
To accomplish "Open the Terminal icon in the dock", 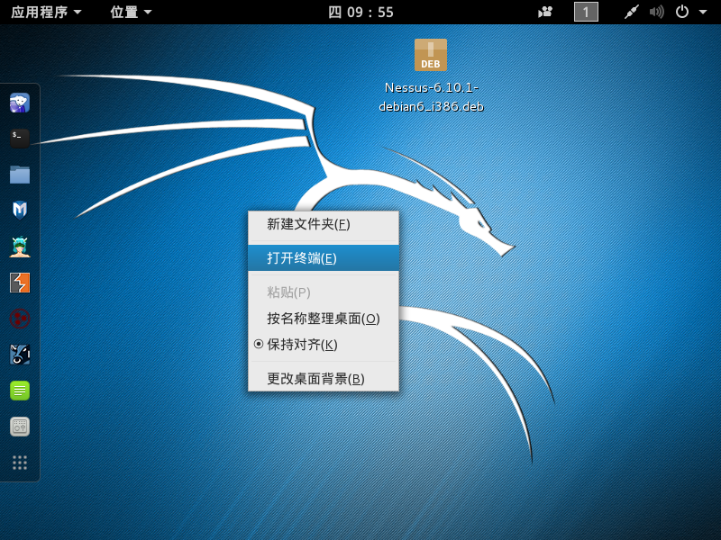I will 20,138.
